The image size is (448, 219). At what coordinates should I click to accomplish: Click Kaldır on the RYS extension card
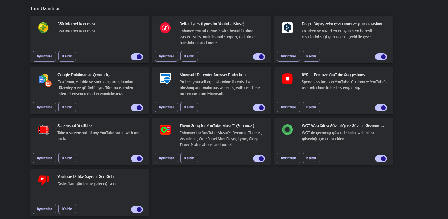[311, 107]
